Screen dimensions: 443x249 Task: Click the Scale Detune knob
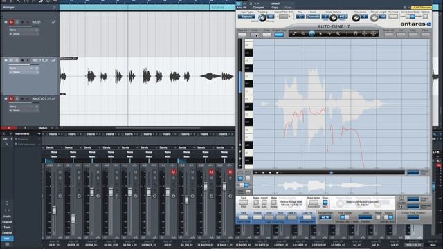(x=334, y=18)
